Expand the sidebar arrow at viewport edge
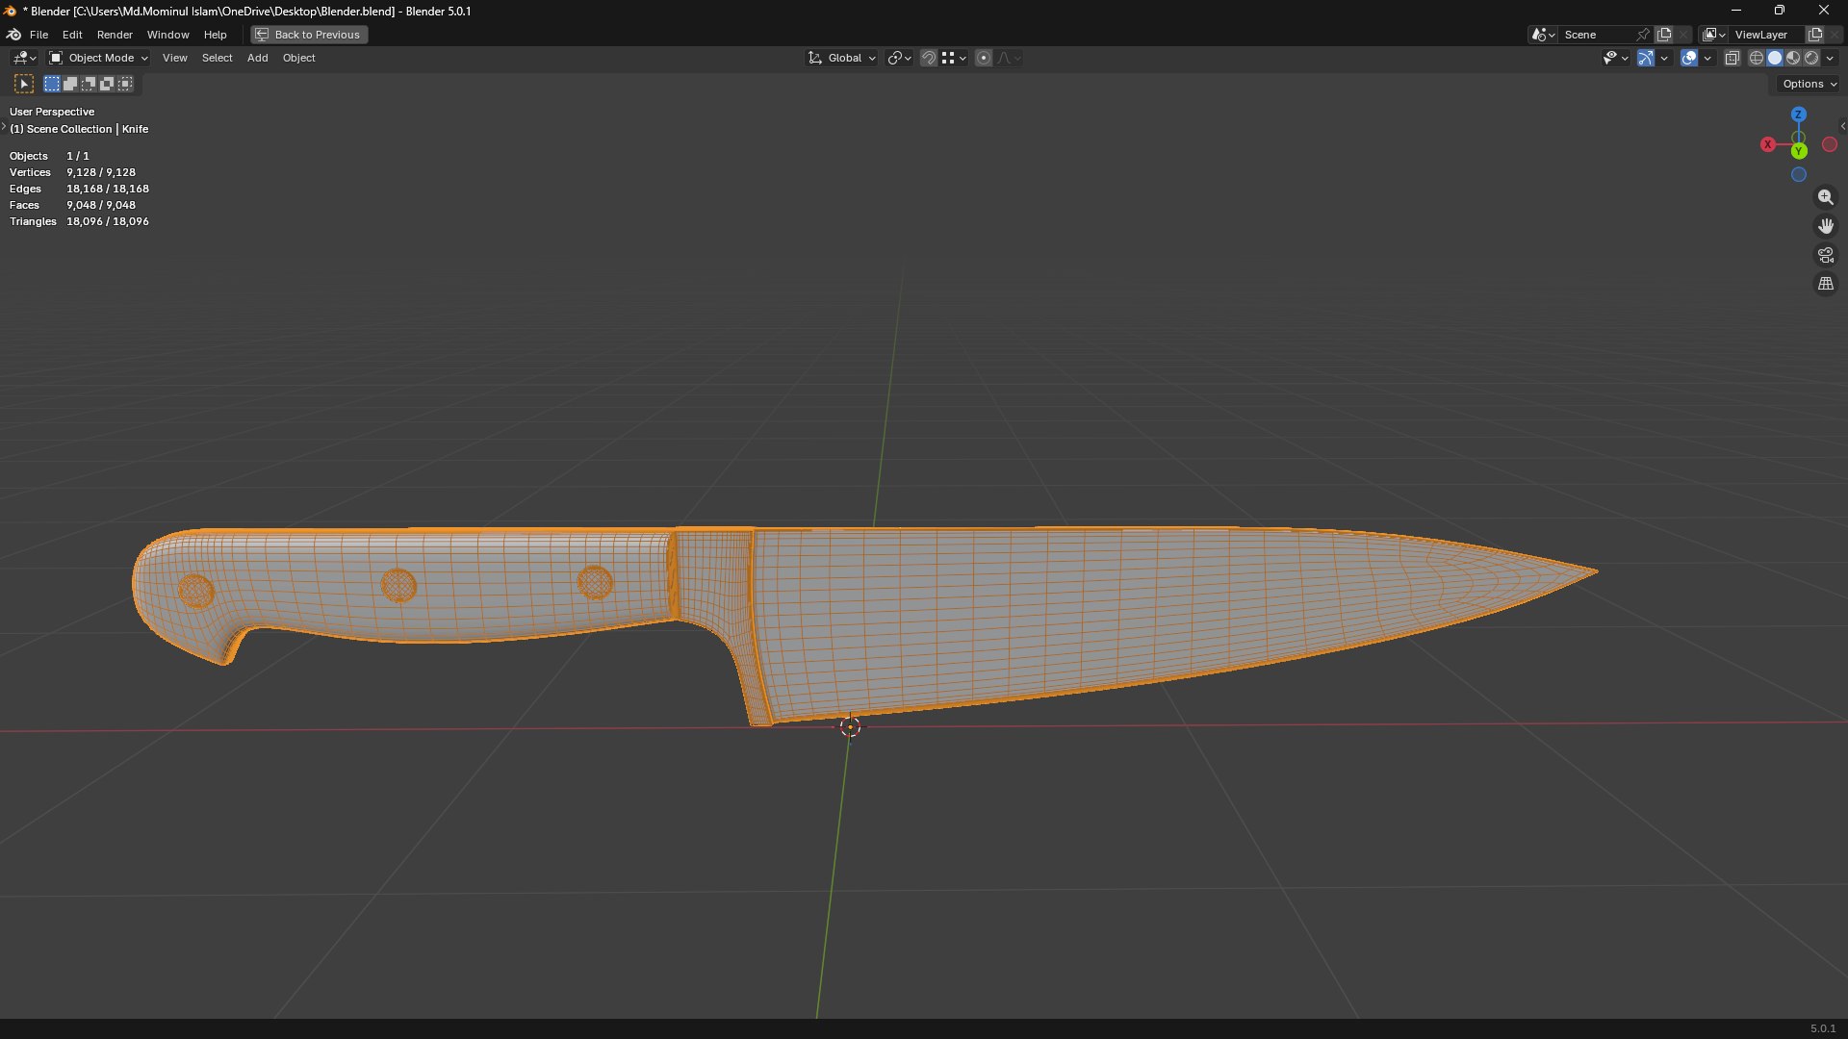Viewport: 1848px width, 1039px height. (1842, 126)
